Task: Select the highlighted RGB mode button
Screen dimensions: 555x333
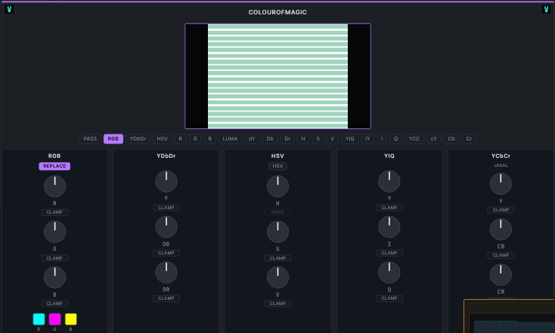Action: [113, 139]
